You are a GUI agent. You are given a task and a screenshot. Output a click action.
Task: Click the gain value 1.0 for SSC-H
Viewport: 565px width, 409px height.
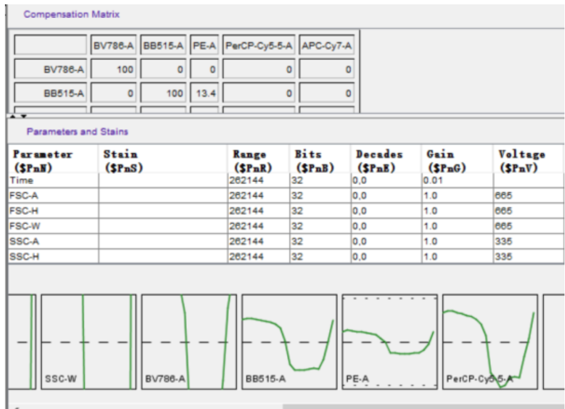(x=457, y=256)
